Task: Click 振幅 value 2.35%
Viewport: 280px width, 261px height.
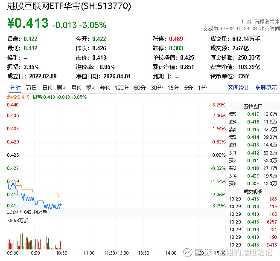Action: pos(31,67)
